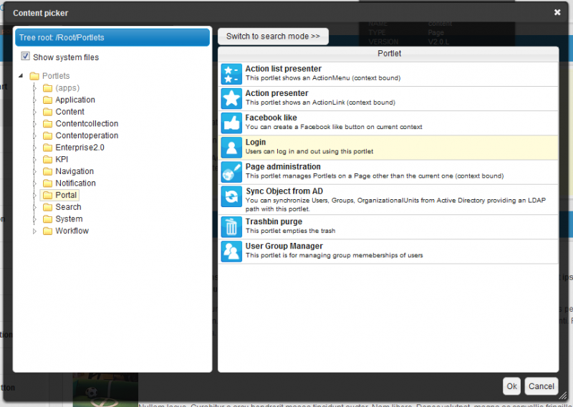The image size is (573, 407).
Task: Click the Content folder icon
Action: (47, 112)
